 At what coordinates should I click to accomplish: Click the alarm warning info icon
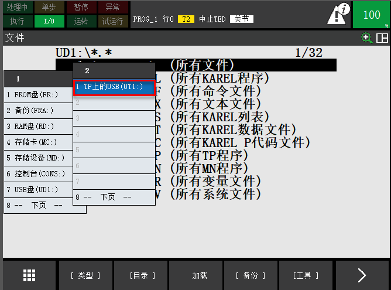(x=338, y=14)
